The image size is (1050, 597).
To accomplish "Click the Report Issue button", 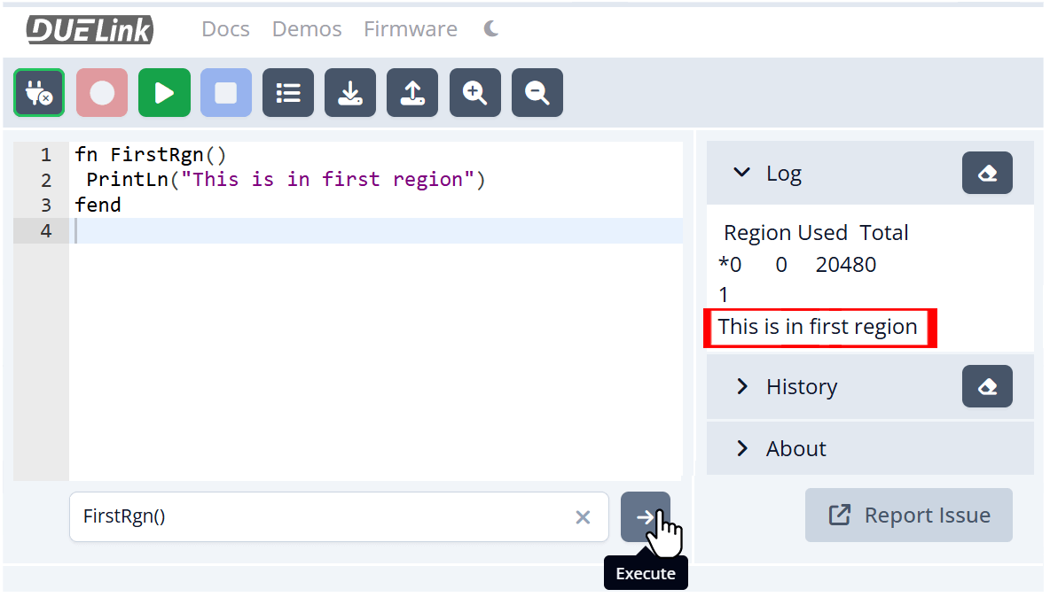I will 909,516.
